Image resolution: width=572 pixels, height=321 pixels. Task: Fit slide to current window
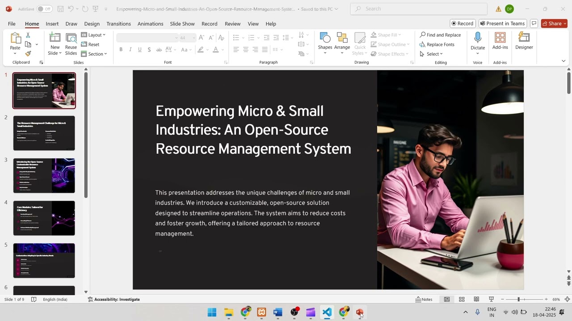point(567,299)
